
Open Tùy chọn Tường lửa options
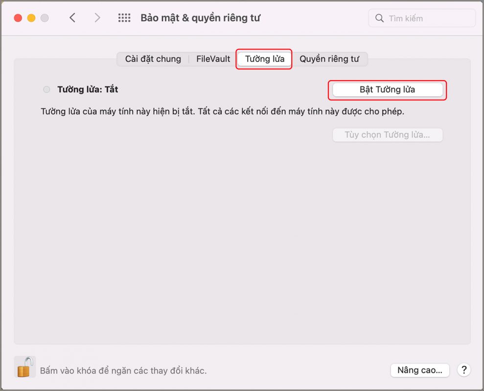387,135
